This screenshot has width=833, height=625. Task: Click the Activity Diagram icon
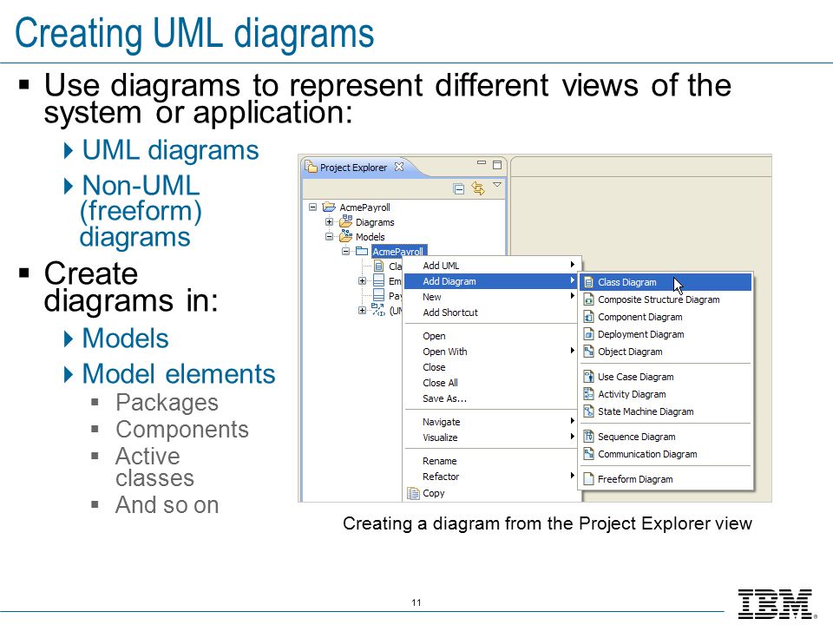pyautogui.click(x=588, y=394)
